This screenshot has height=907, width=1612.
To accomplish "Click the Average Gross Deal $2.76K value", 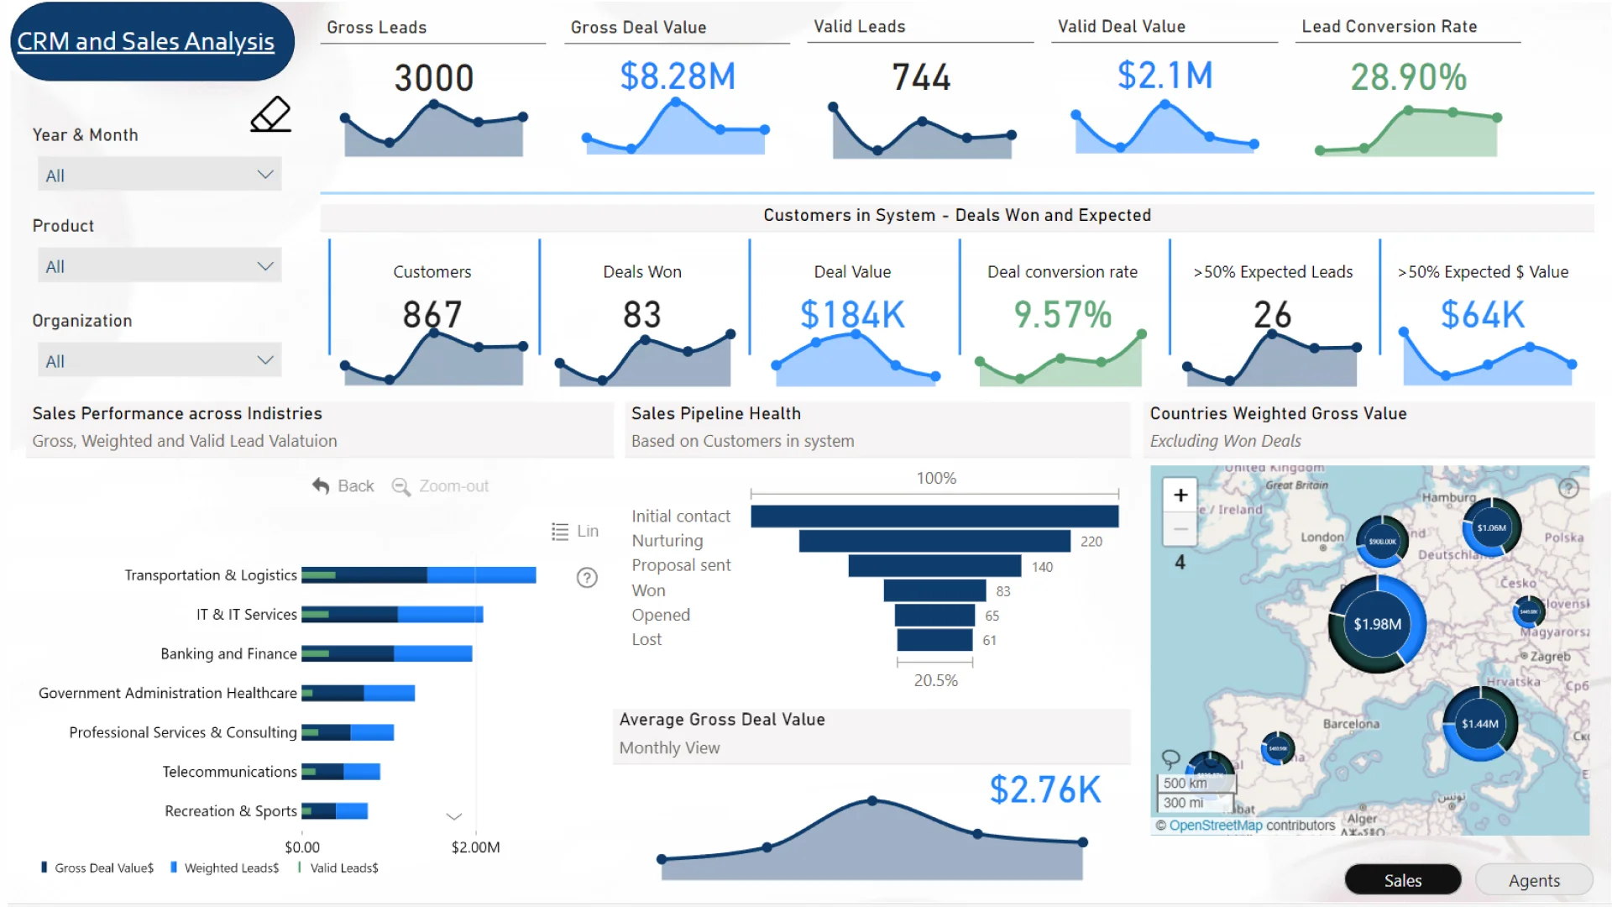I will click(1045, 789).
